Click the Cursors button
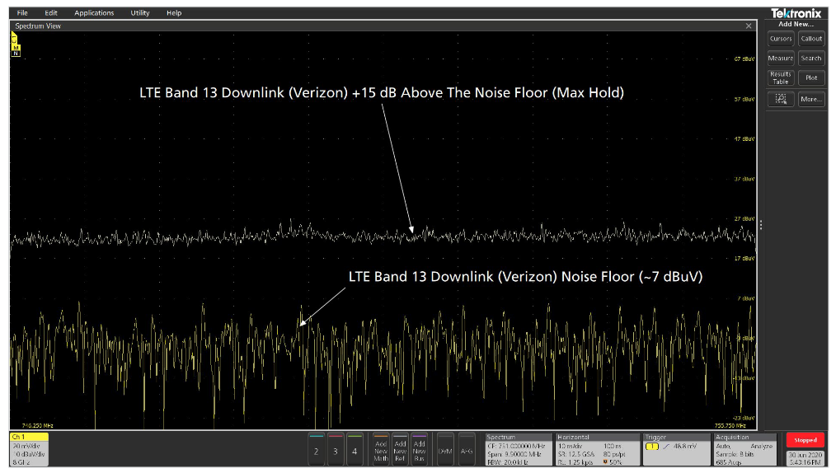Viewport: 836px width, 473px height. point(780,39)
